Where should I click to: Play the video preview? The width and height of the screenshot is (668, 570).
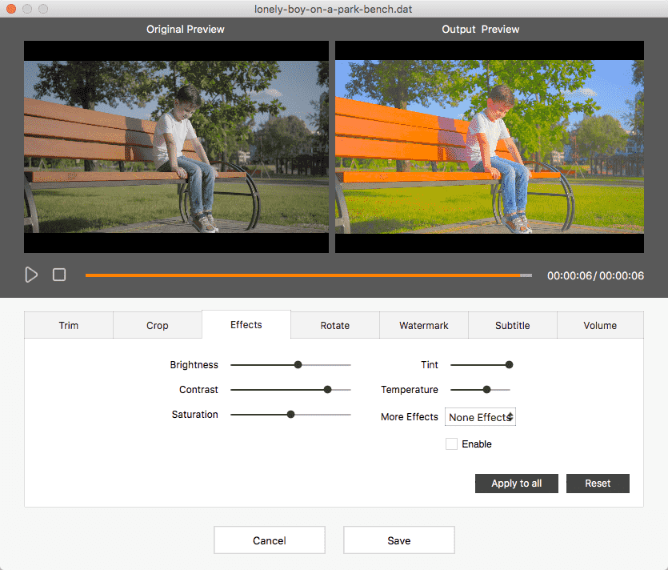(31, 275)
